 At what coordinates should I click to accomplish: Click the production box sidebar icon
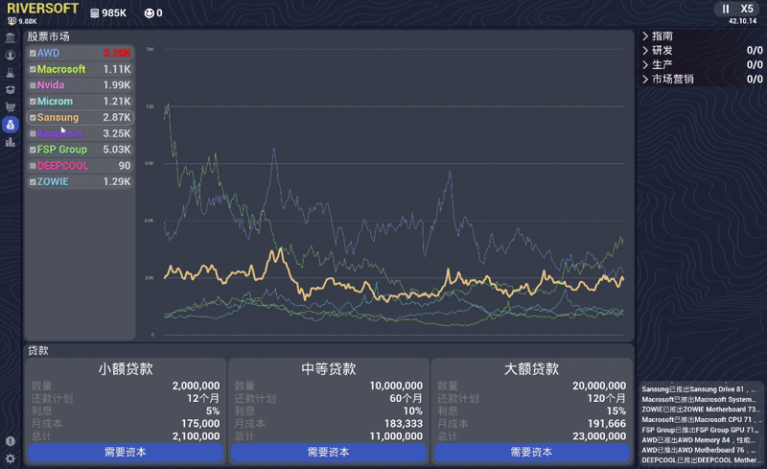[x=10, y=90]
